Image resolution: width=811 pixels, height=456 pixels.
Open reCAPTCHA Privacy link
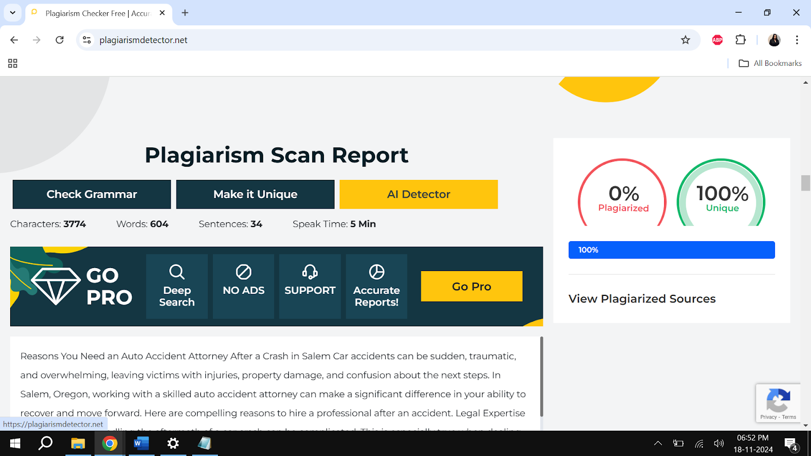pyautogui.click(x=768, y=417)
